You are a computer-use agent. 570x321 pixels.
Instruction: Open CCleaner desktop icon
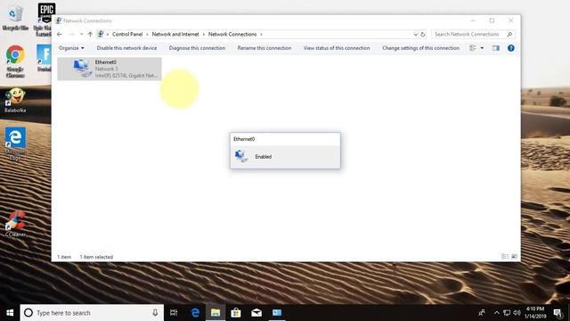coord(15,224)
